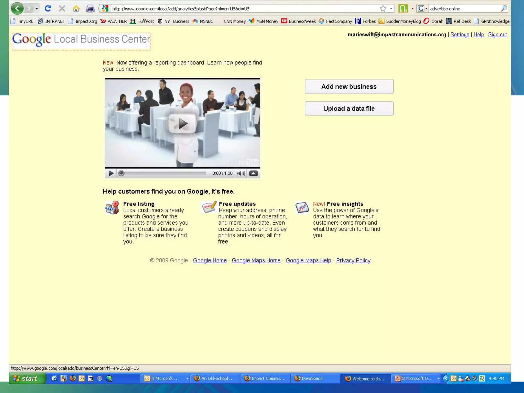Open the NYT Business bookmark
Image resolution: width=524 pixels, height=393 pixels.
pos(173,21)
